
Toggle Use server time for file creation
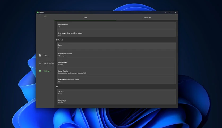pyautogui.click(x=116, y=34)
